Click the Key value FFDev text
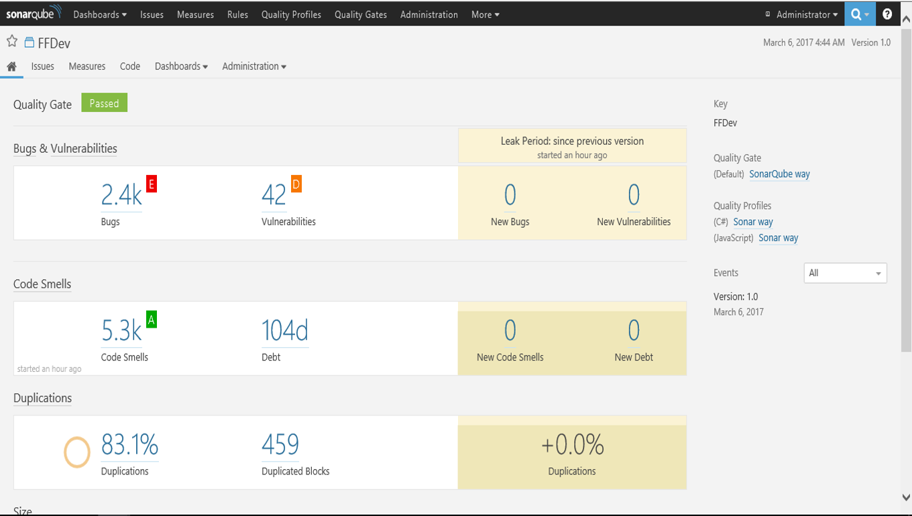This screenshot has height=516, width=912. coord(725,123)
